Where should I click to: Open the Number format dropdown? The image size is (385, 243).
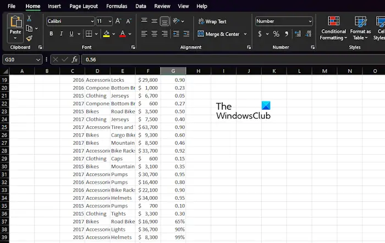(x=310, y=21)
